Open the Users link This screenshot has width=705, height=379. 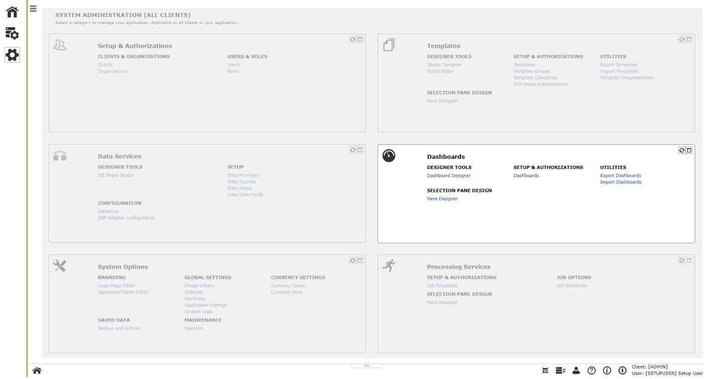click(234, 65)
